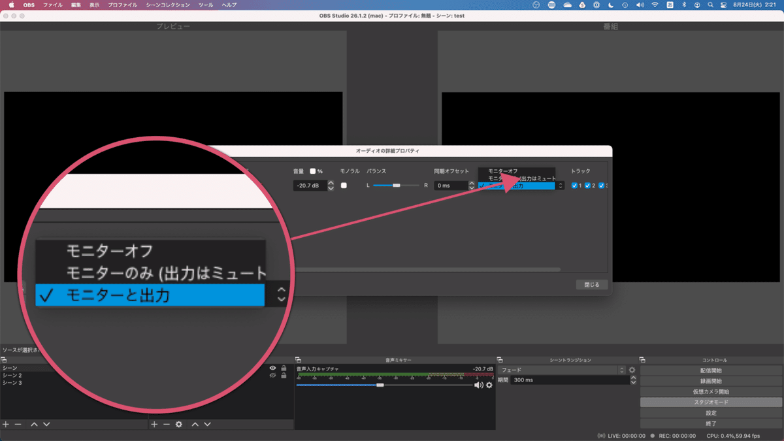Toggle the 音量 percent checkbox
The height and width of the screenshot is (441, 784).
[313, 171]
